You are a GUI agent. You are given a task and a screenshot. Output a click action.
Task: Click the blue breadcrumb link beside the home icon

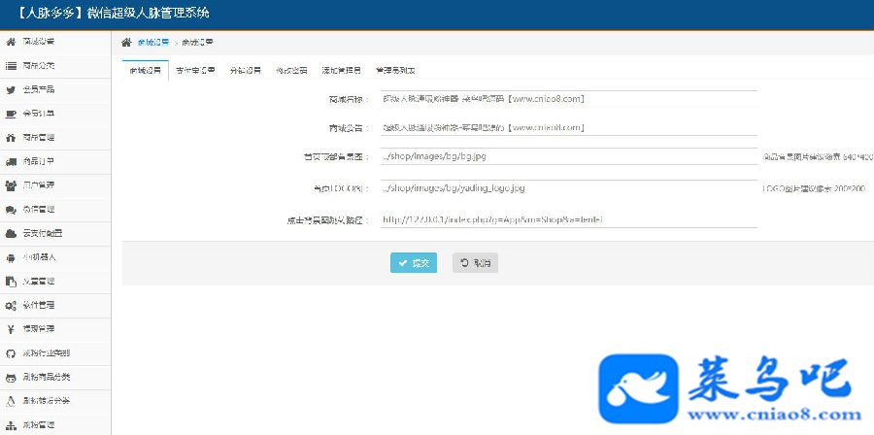click(x=153, y=43)
